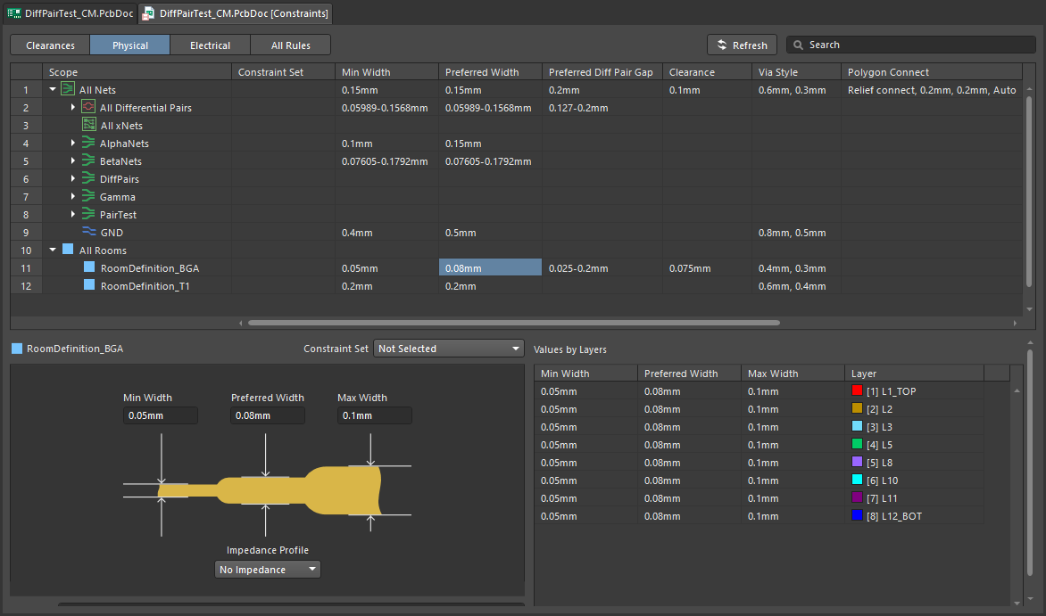Switch to the All Rules view
This screenshot has width=1046, height=616.
pyautogui.click(x=291, y=45)
